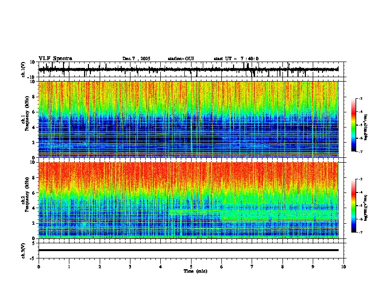Click time axis tick label '6'

pyautogui.click(x=222, y=267)
